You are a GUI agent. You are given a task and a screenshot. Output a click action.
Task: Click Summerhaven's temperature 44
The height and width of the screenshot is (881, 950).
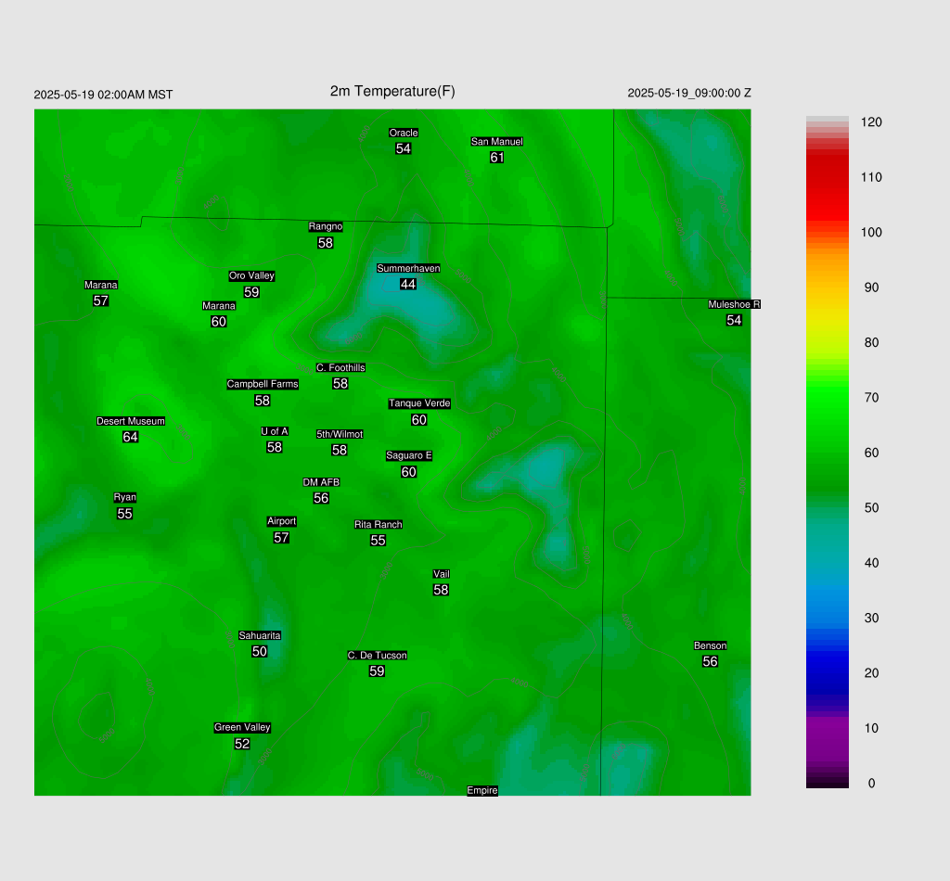pyautogui.click(x=408, y=284)
